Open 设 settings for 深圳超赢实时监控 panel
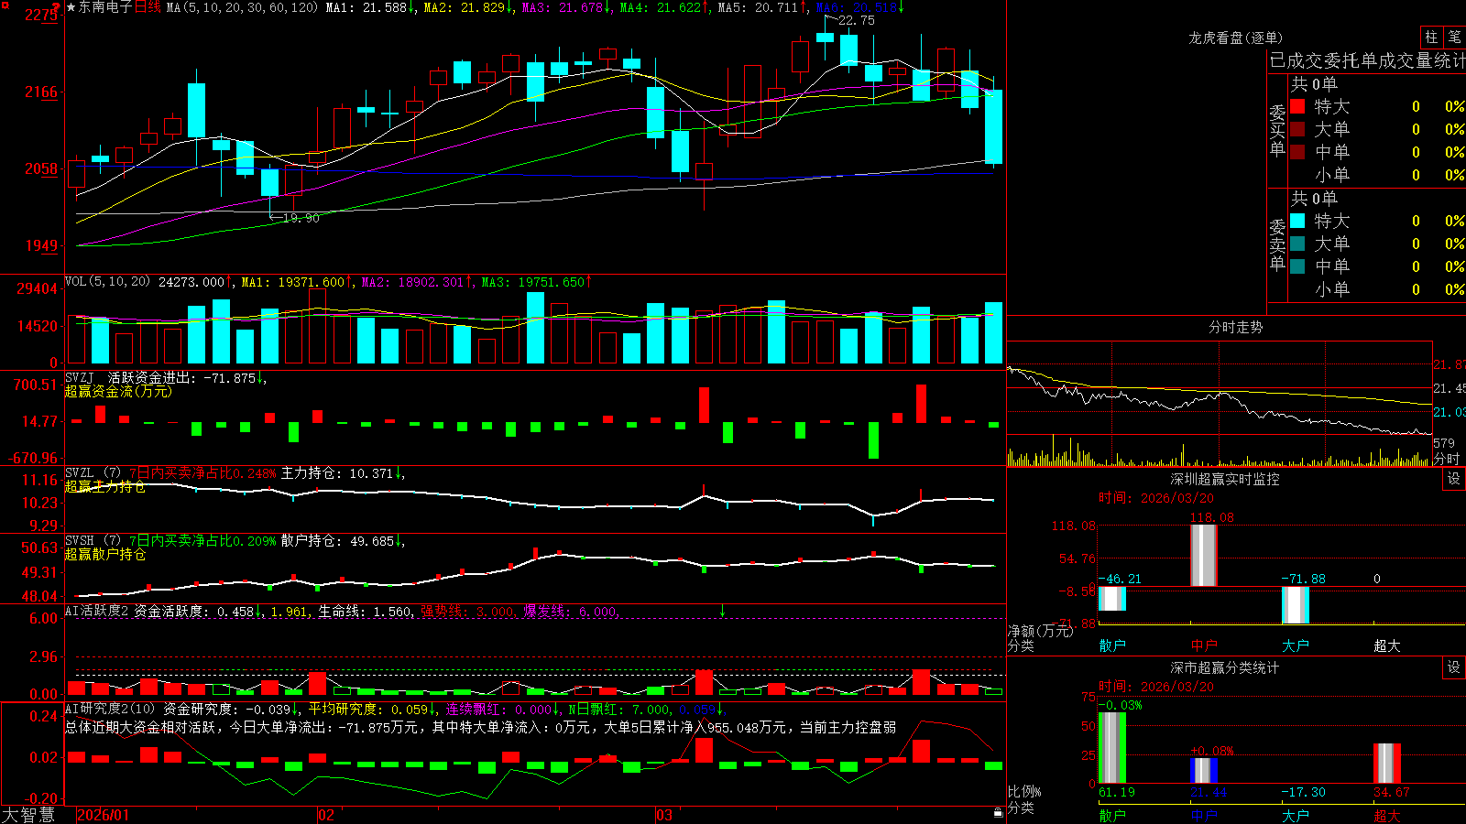The width and height of the screenshot is (1466, 824). click(x=1454, y=479)
